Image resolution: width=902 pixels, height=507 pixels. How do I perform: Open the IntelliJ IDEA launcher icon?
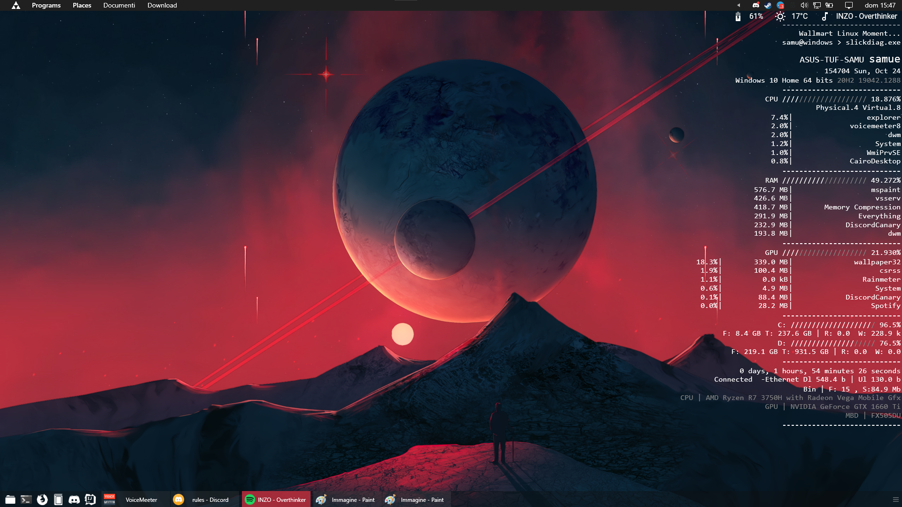90,499
